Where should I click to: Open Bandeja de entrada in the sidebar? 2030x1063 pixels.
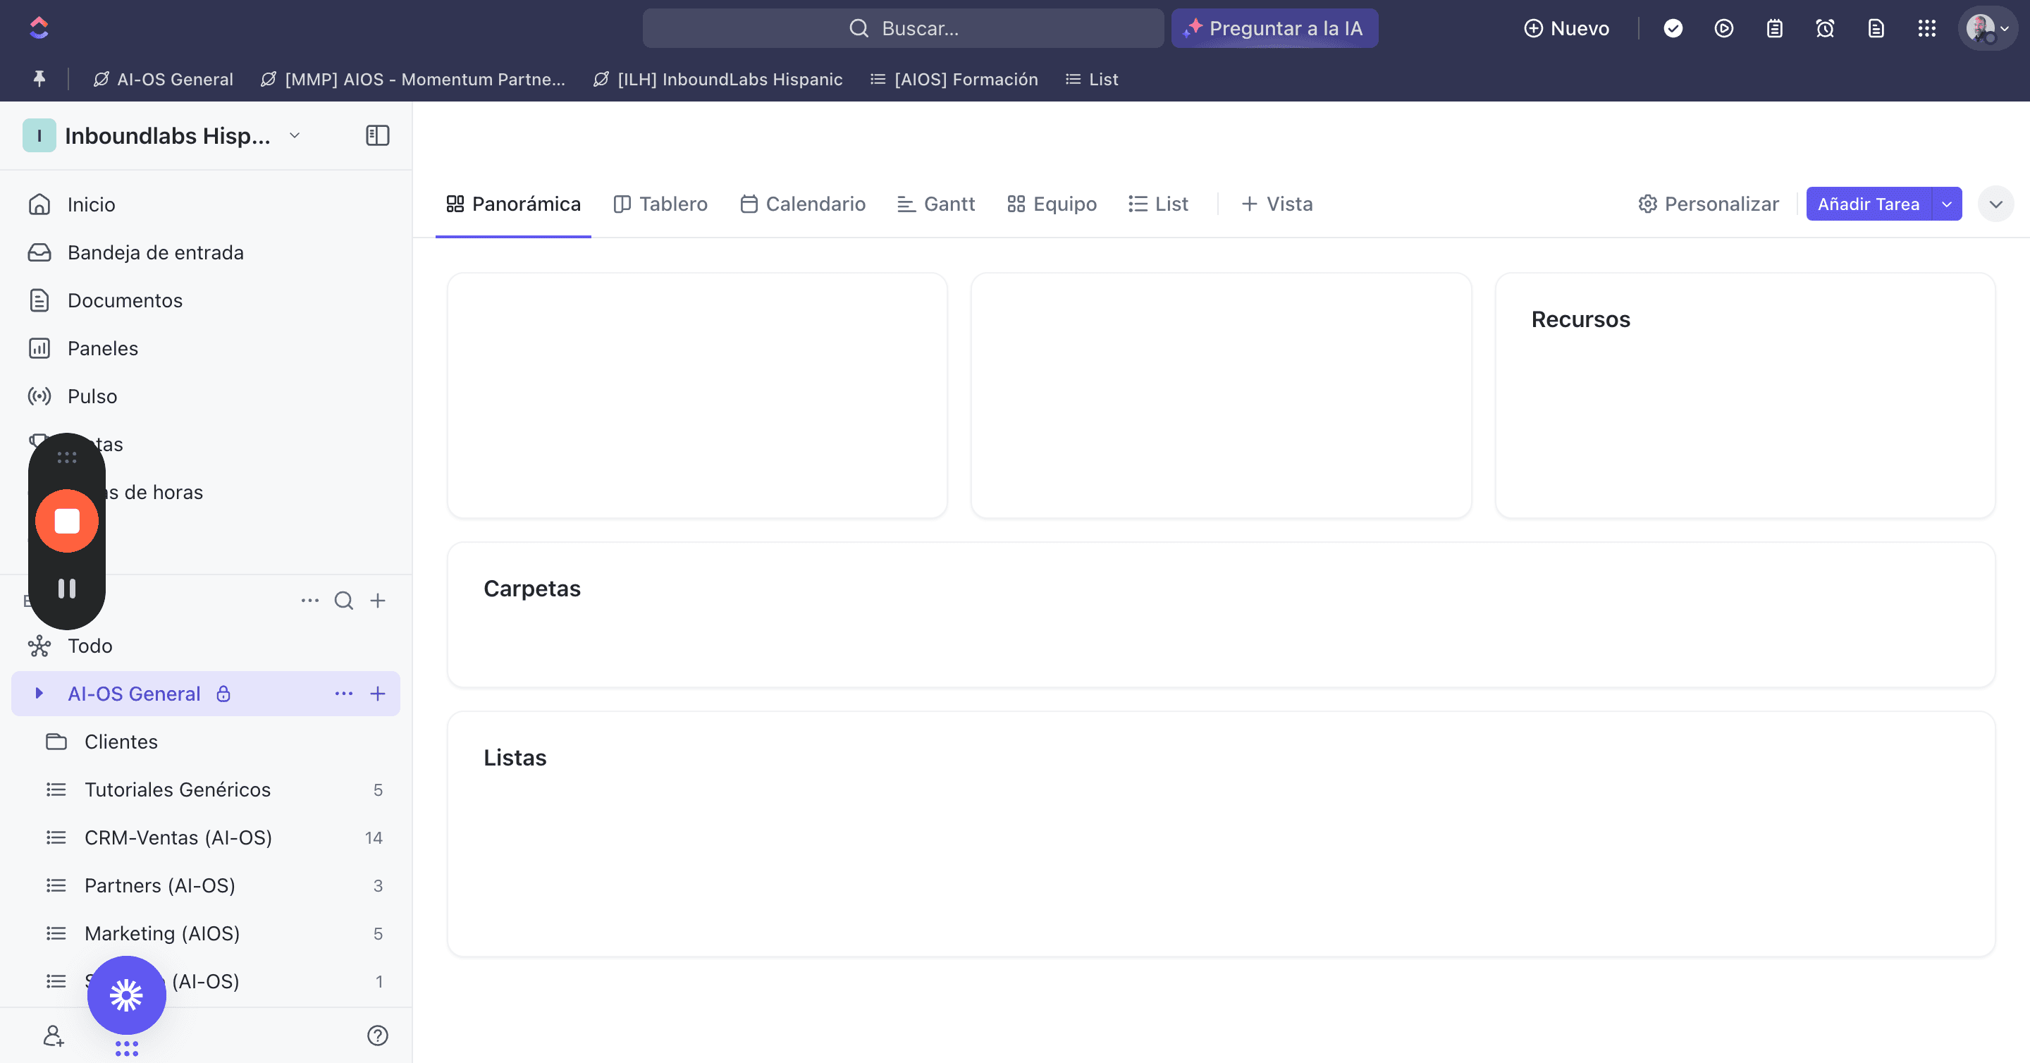(206, 252)
